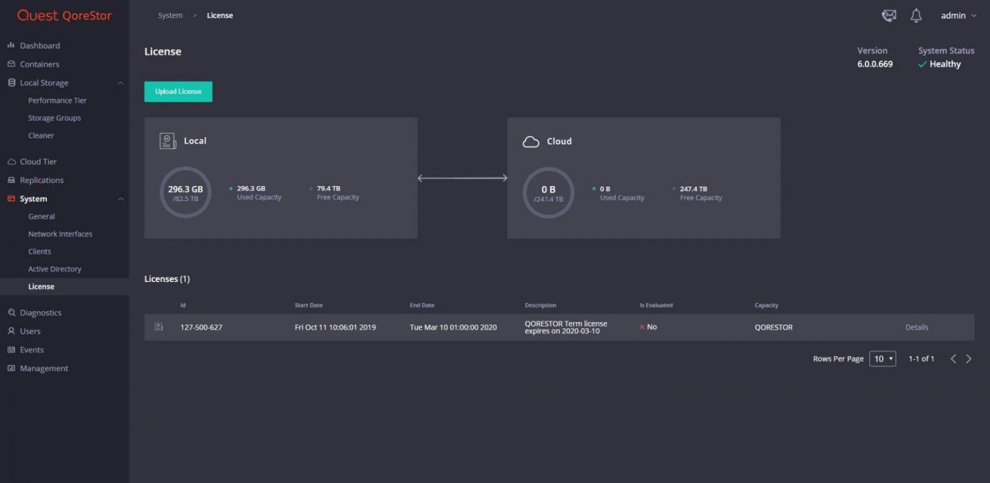This screenshot has height=483, width=990.
Task: Open Active Directory settings
Action: (55, 269)
